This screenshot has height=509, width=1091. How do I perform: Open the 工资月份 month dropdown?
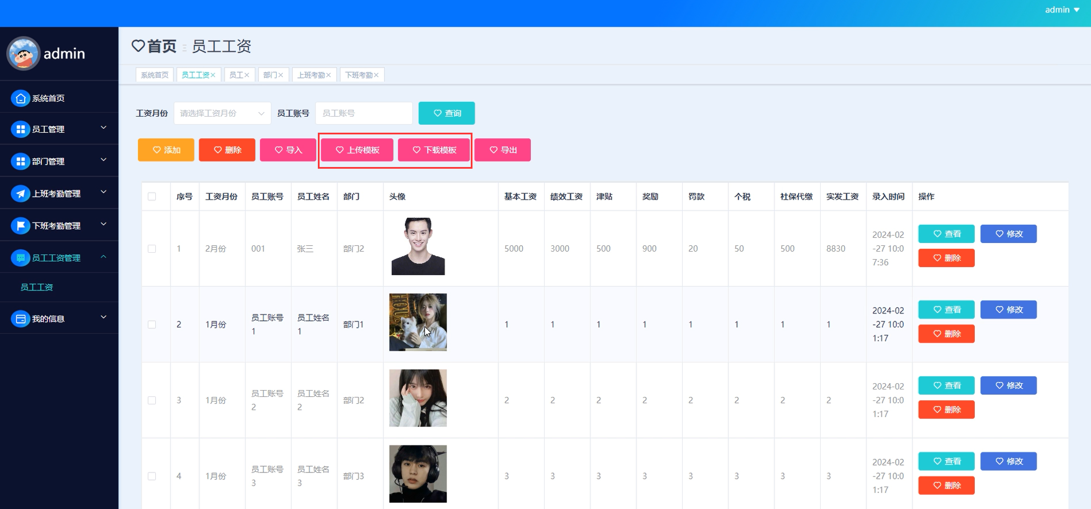pyautogui.click(x=222, y=113)
